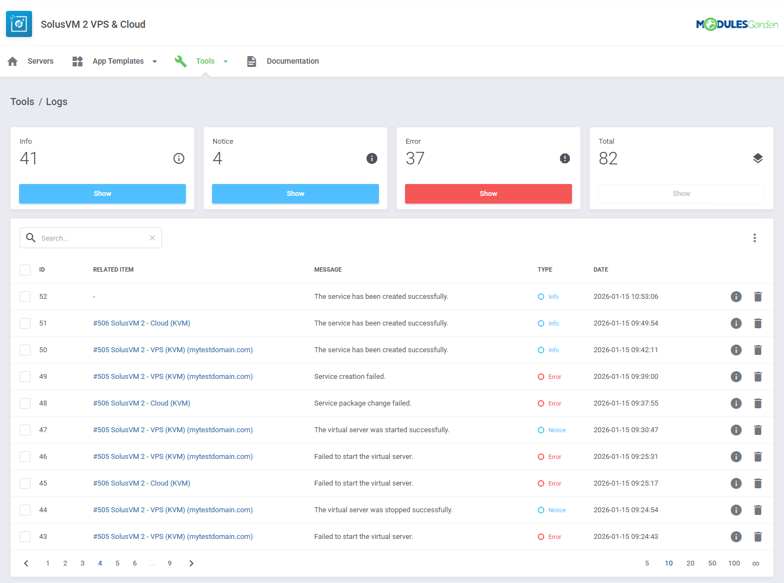Open the three-dot table options menu
The width and height of the screenshot is (784, 583).
point(755,238)
